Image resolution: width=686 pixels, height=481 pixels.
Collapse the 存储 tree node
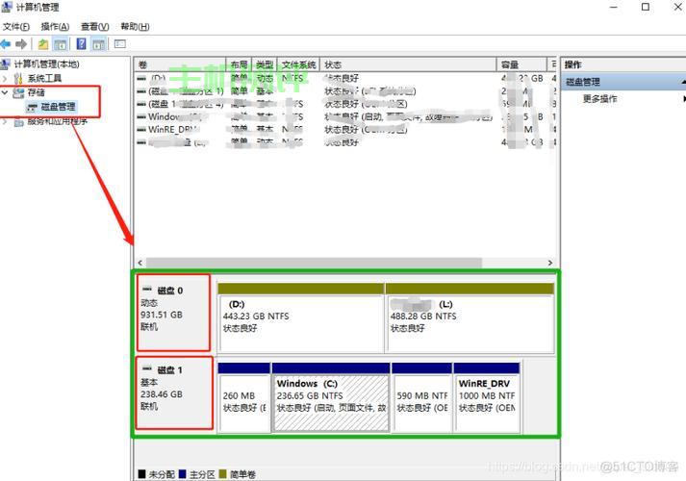point(6,93)
